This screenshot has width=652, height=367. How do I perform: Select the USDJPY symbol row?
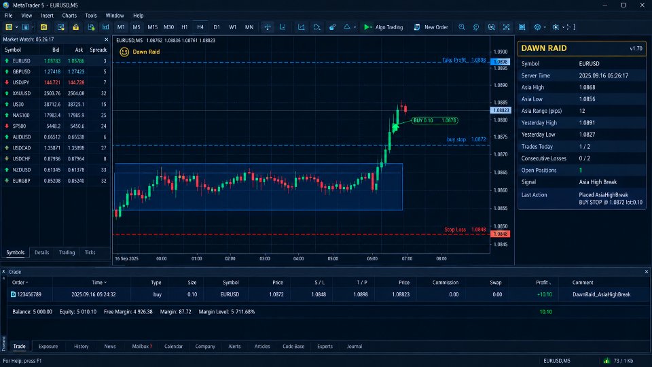pos(56,82)
